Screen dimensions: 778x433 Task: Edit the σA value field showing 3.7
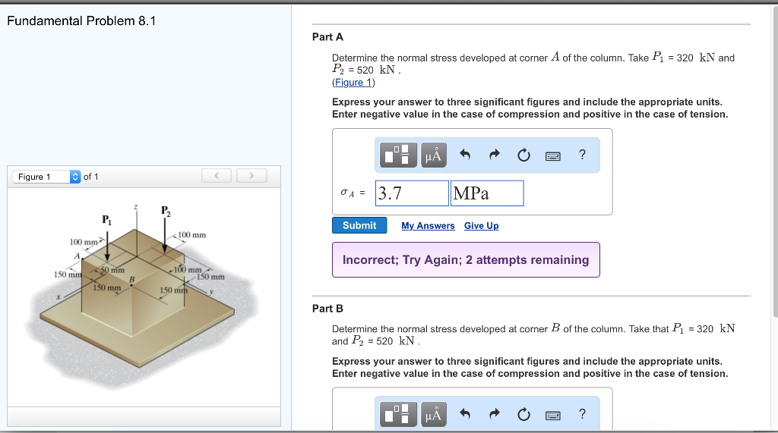(x=412, y=193)
